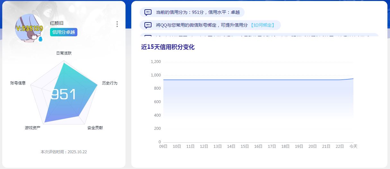This screenshot has height=169, width=390.
Task: Click the 951 score in radar chart
Action: [64, 94]
